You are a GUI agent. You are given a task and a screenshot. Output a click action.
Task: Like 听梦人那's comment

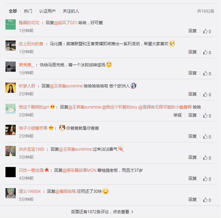207,95
